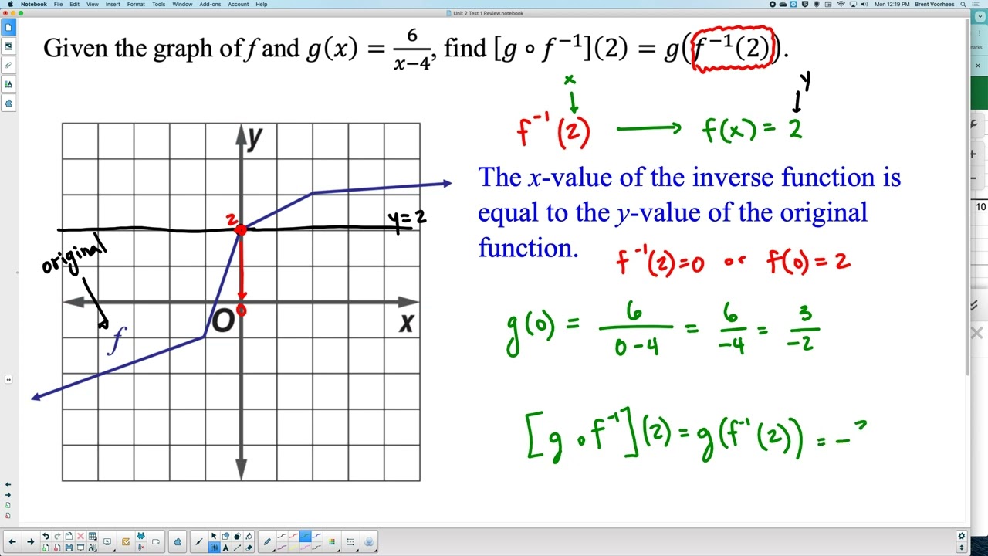Click the highlighted pen-type tool button
988x556 pixels.
[214, 548]
